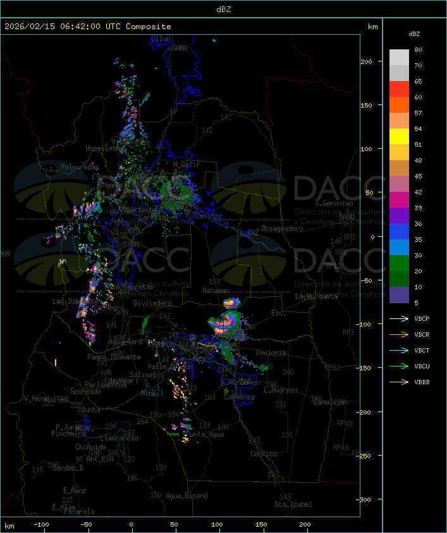Pick the light gray 70-80 dBZ swatch
Image resolution: width=447 pixels, height=533 pixels.
pyautogui.click(x=399, y=57)
